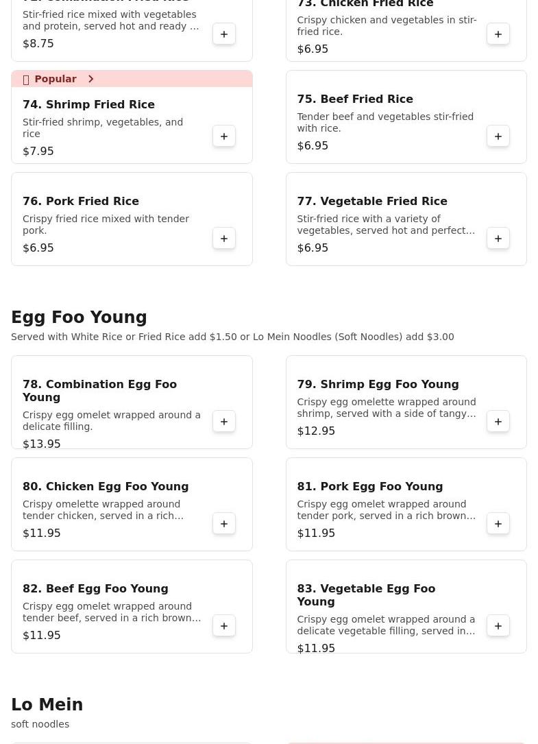
Task: Add Pork Egg Foo Young to cart
Action: (498, 524)
